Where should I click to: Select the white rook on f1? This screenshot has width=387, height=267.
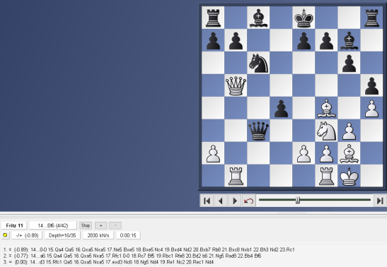326,176
